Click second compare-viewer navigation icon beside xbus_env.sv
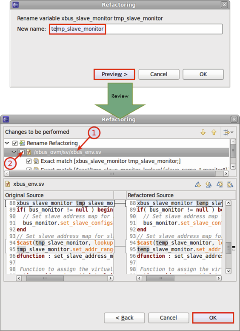The width and height of the screenshot is (240, 331). 209,184
